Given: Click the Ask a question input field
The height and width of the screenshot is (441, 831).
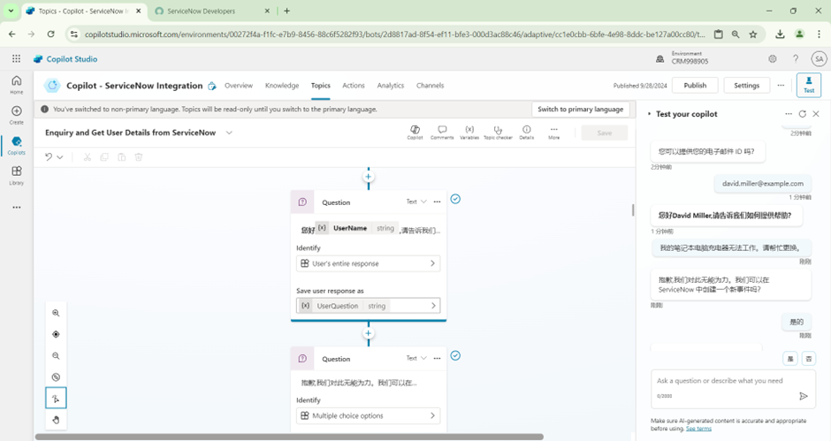Looking at the screenshot, I should 725,381.
